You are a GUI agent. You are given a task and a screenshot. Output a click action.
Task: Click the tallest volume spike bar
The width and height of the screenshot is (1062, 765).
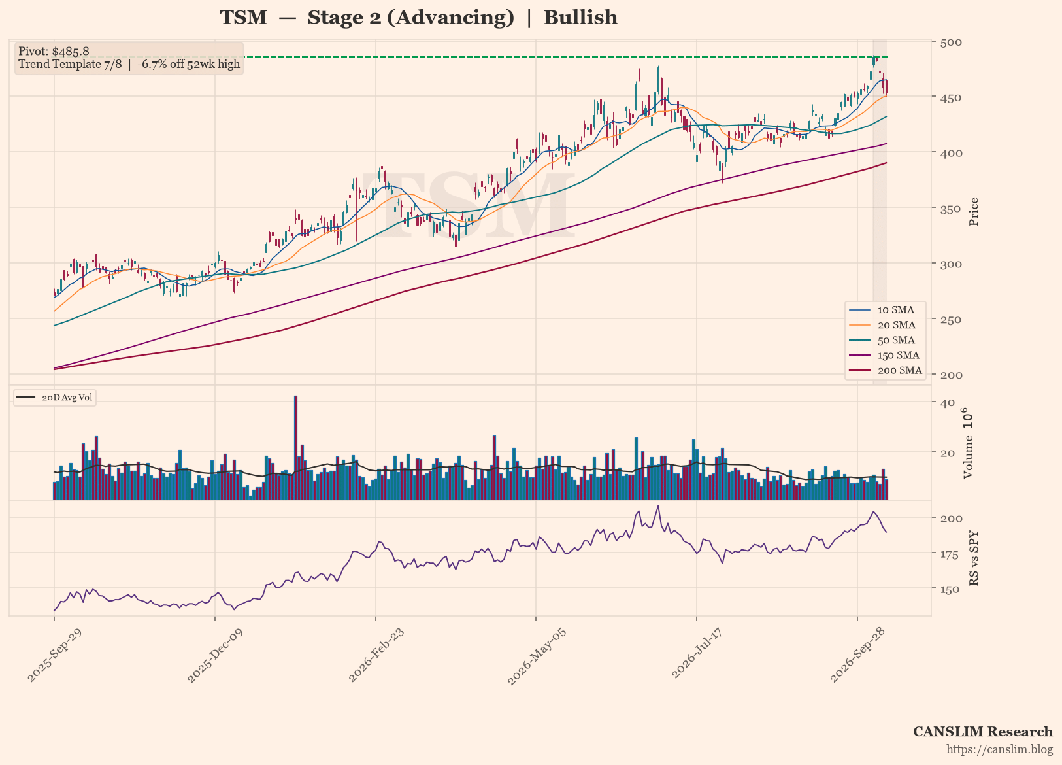(295, 447)
